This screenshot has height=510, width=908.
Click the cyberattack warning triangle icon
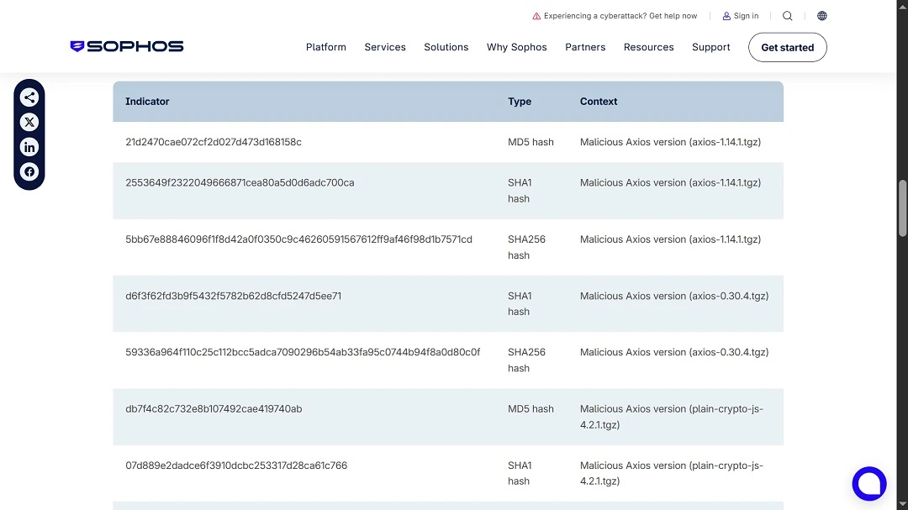(536, 15)
